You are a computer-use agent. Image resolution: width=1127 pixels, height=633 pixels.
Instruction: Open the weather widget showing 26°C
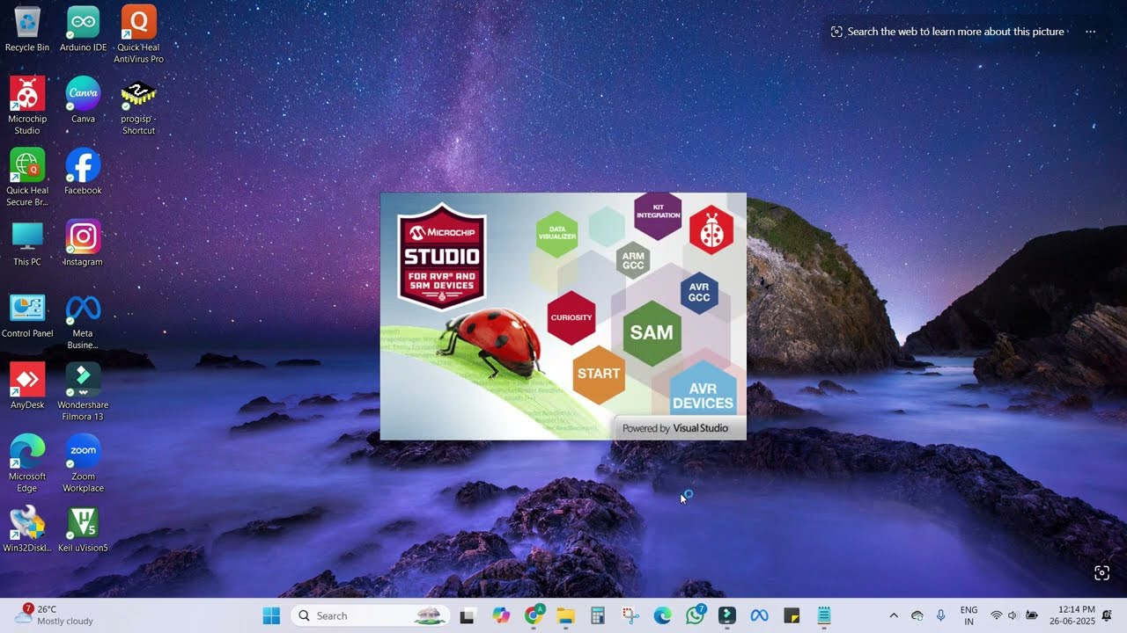pyautogui.click(x=54, y=615)
